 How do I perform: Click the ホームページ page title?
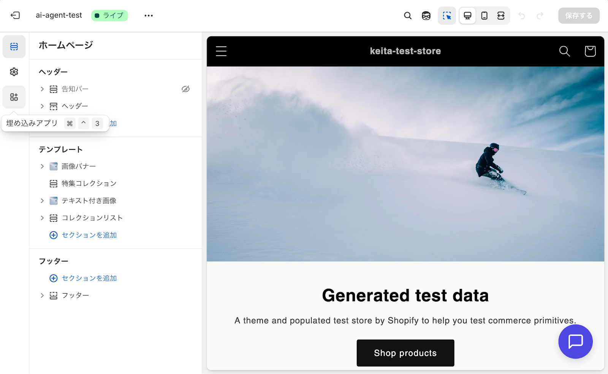click(x=66, y=45)
